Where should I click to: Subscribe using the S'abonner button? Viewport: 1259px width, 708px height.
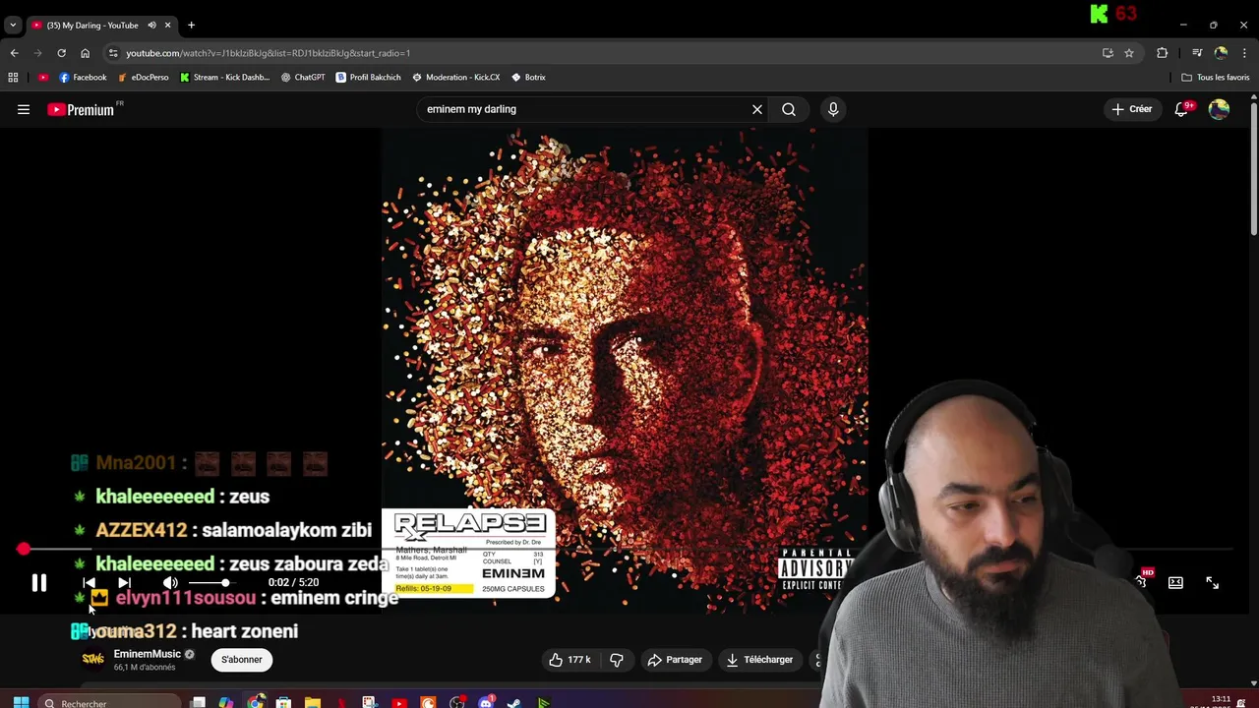[242, 660]
